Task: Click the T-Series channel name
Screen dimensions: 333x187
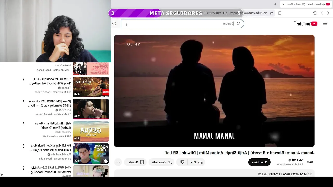Action: (x=67, y=88)
